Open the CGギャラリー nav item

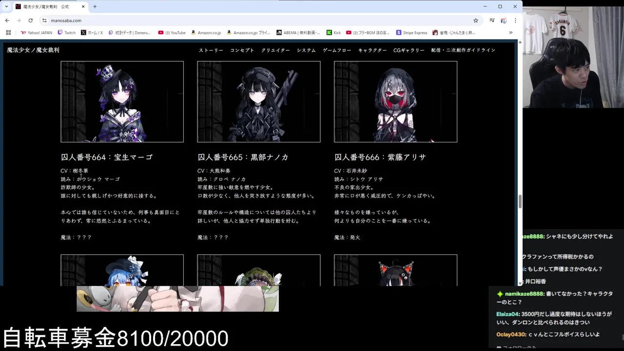[x=409, y=50]
